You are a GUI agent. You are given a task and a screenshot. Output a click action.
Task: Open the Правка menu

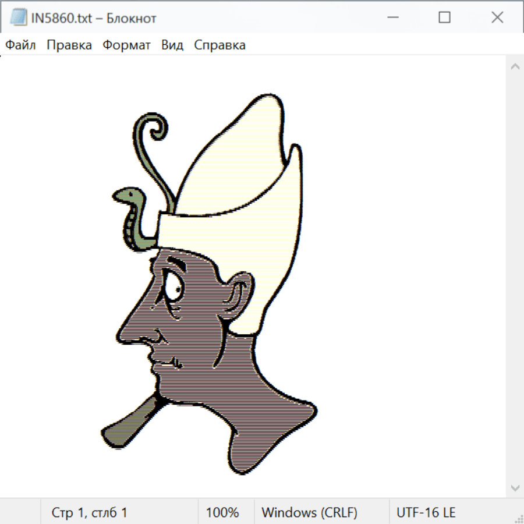69,45
